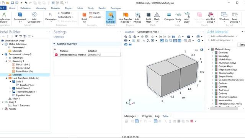Click horizontal scrollbar in Add Material panel
Viewport: 245px width, 138px height.
click(x=224, y=108)
